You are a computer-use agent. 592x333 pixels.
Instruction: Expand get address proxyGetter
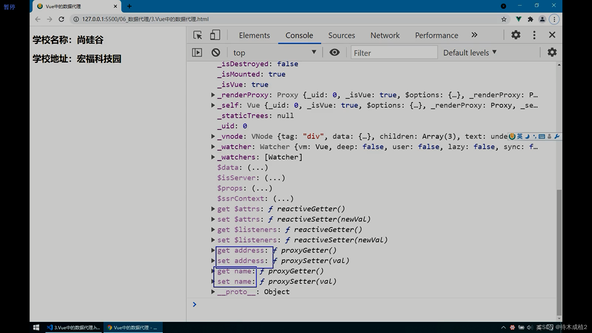pyautogui.click(x=213, y=250)
